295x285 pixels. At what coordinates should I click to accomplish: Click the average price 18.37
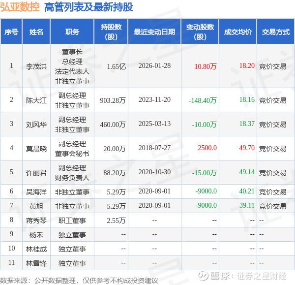(x=247, y=124)
